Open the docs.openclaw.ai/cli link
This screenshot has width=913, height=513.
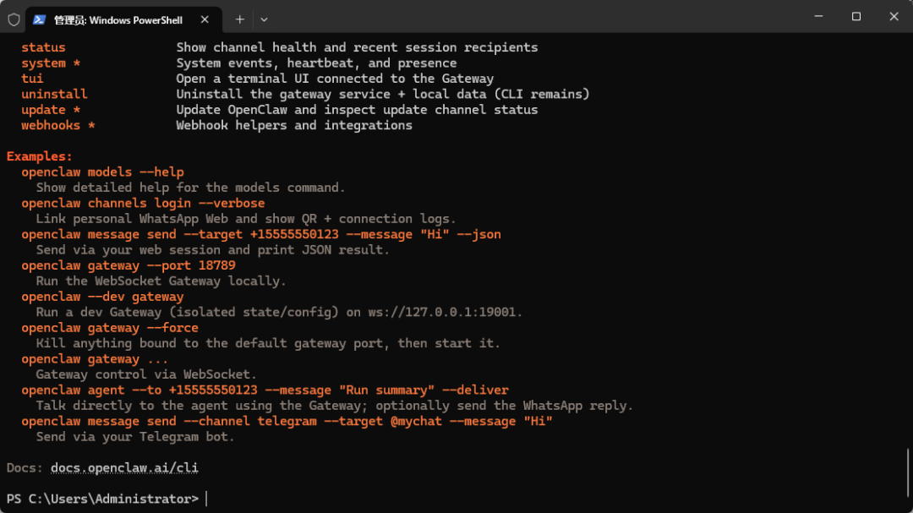click(124, 468)
